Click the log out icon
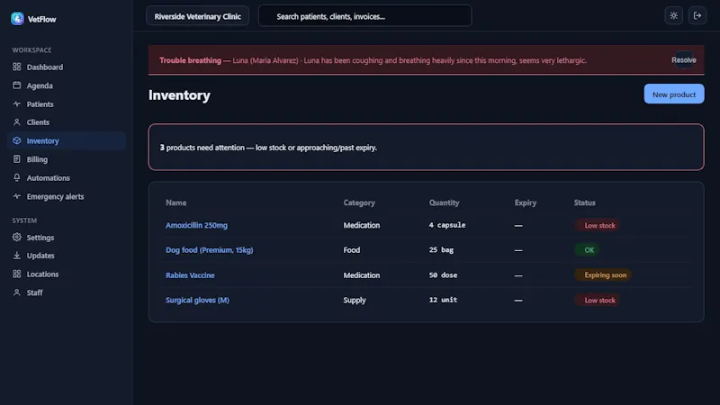Viewport: 720px width, 405px height. [697, 15]
